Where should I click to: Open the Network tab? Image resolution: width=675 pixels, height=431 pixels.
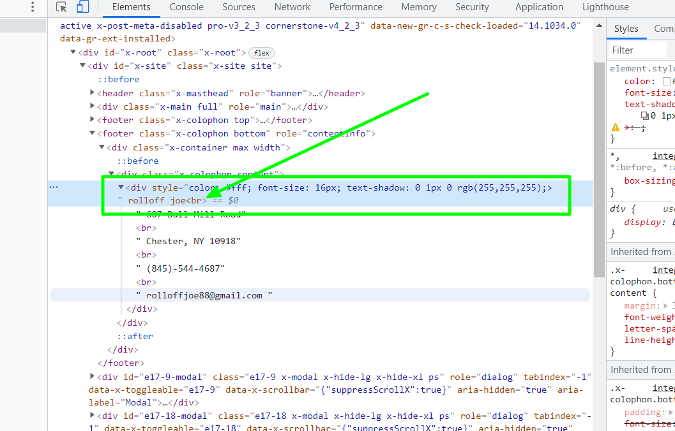[292, 8]
